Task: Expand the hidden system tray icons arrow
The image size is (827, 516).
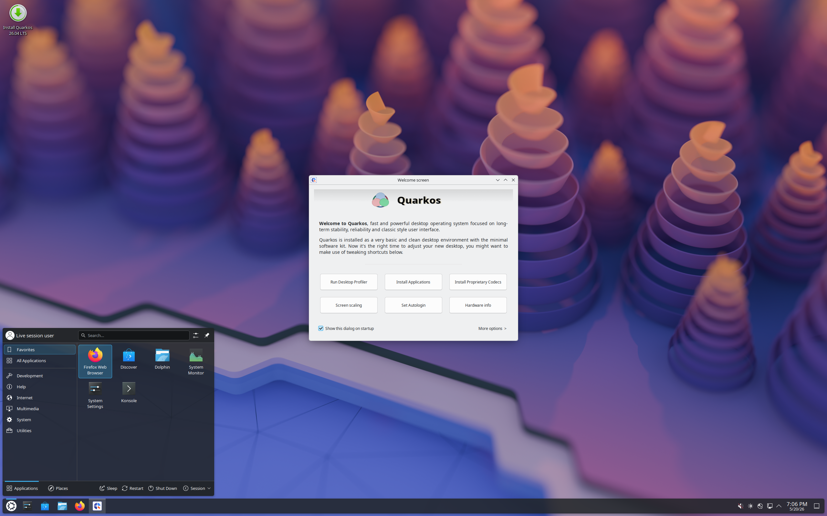Action: (x=779, y=506)
